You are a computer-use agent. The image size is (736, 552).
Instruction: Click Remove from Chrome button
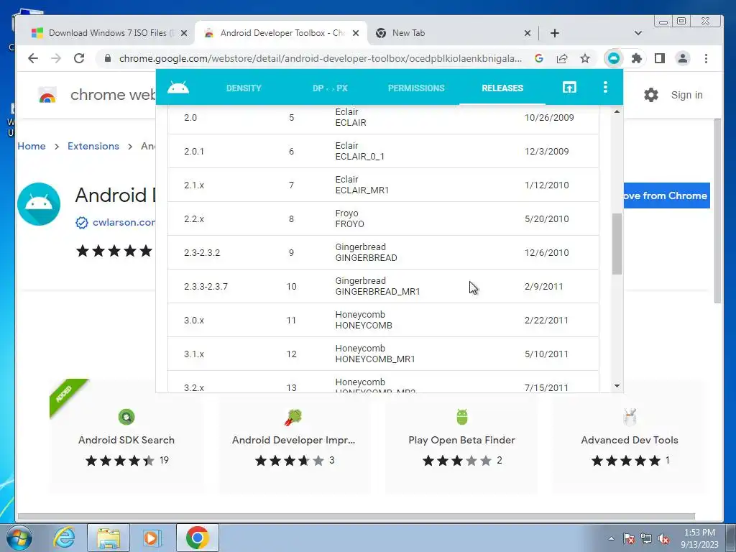click(666, 195)
